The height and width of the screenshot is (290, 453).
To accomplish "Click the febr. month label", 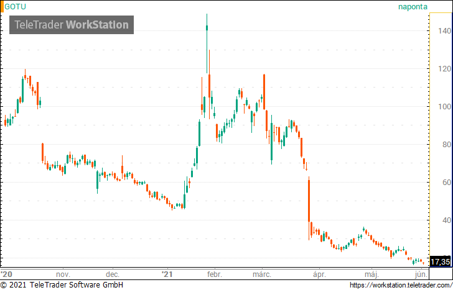I will tap(214, 274).
